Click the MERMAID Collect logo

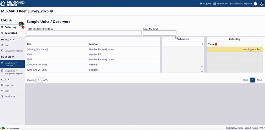[x=13, y=3]
